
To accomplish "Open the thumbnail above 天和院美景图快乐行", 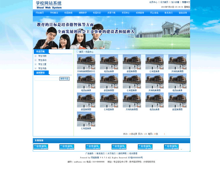I will [x=86, y=62].
